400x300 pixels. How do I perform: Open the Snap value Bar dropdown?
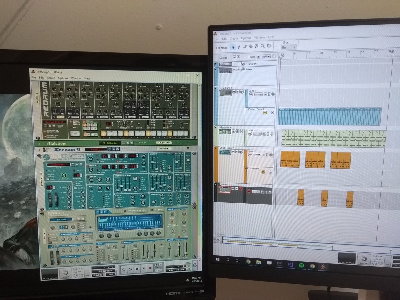289,47
